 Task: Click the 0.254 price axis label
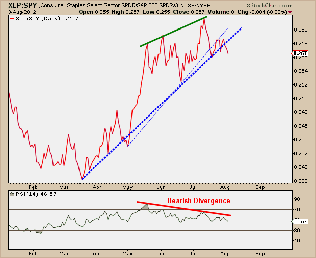[x=301, y=71]
